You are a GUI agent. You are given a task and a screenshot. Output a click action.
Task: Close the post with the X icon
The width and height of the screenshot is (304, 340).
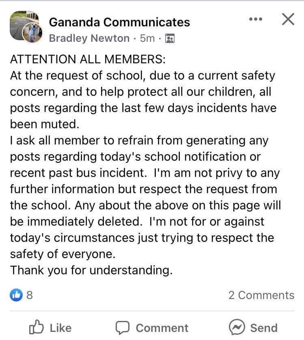coord(288,19)
